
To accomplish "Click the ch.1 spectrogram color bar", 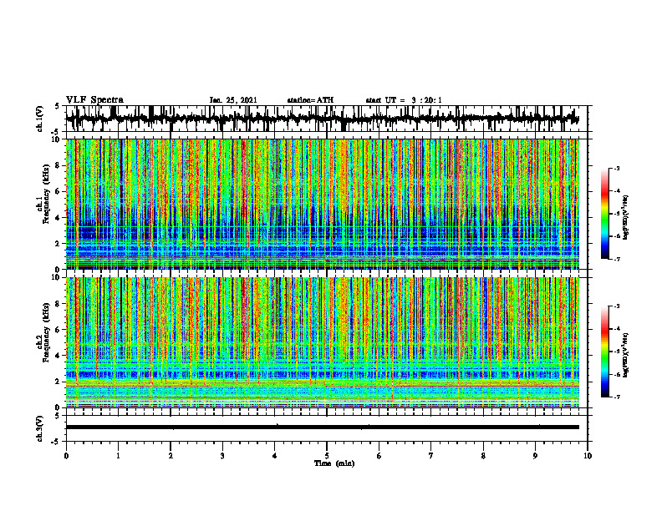I will pyautogui.click(x=604, y=214).
